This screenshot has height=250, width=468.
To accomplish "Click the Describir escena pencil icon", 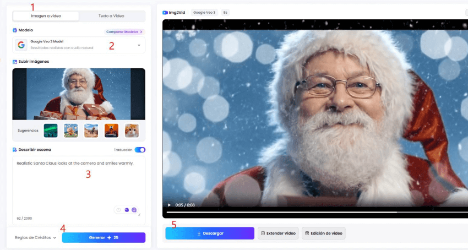I will click(15, 150).
